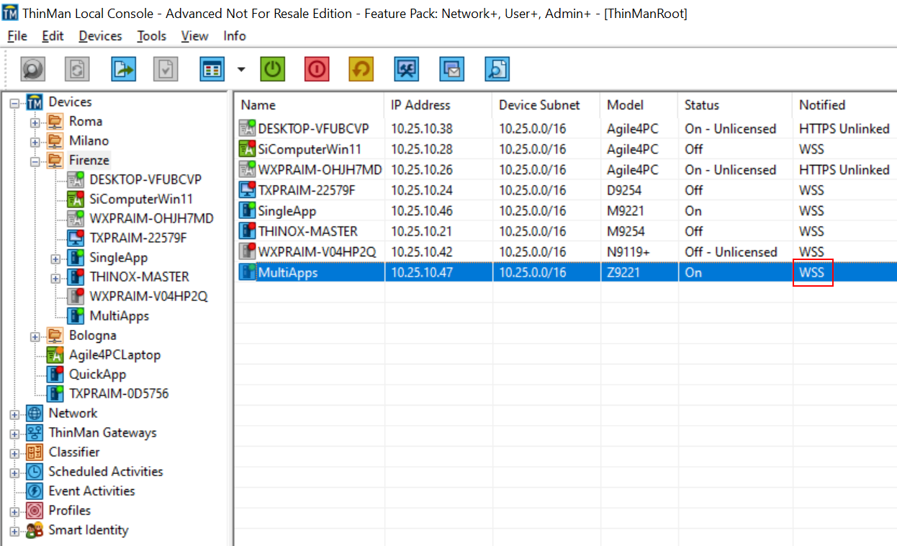This screenshot has width=897, height=546.
Task: Open the View menu
Action: pos(194,36)
